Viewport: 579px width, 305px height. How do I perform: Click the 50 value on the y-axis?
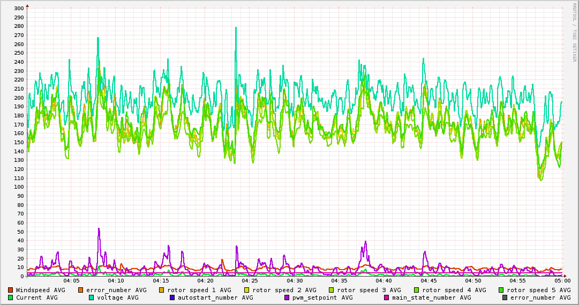coord(20,232)
